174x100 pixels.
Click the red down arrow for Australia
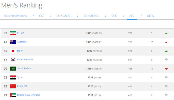[166, 42]
